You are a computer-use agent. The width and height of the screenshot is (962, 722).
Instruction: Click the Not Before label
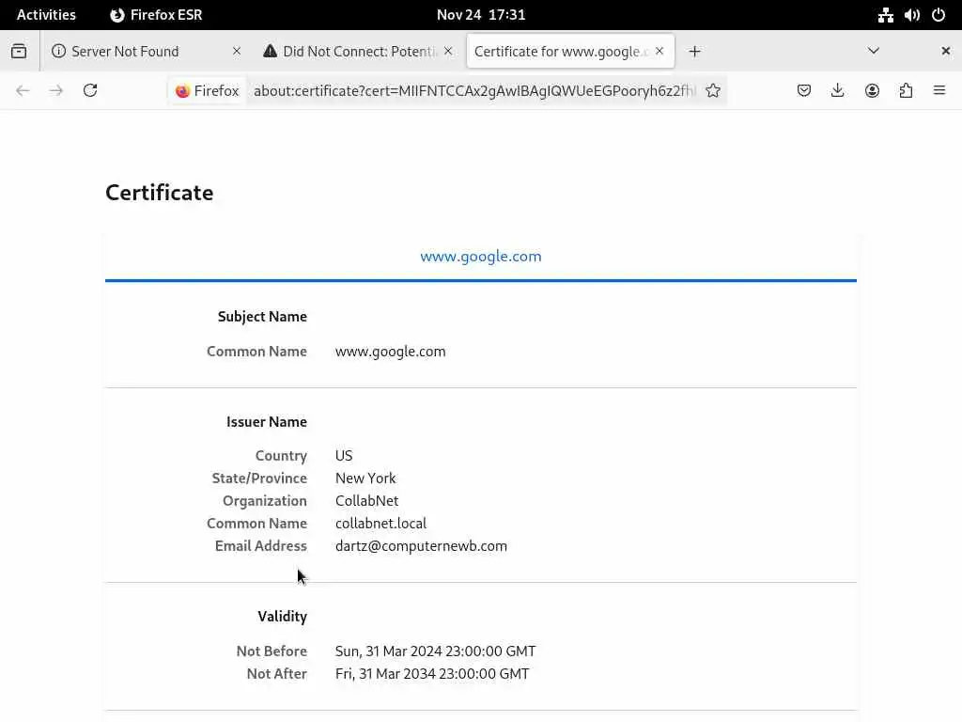[x=272, y=651]
